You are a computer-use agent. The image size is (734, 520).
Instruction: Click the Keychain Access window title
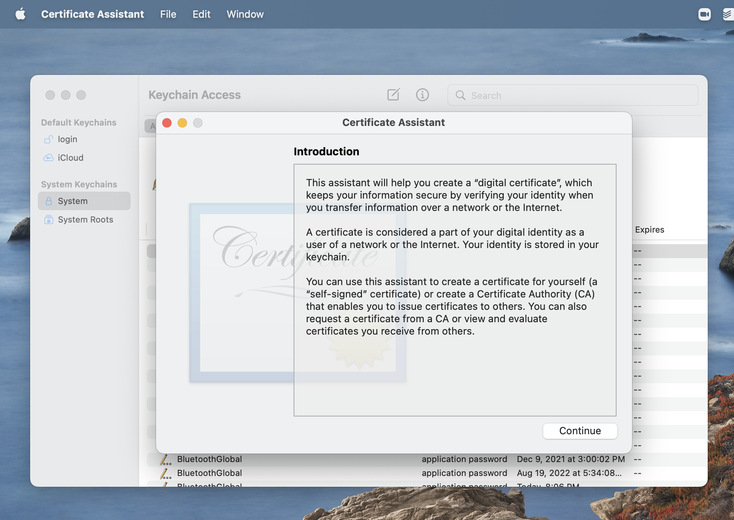(x=194, y=95)
